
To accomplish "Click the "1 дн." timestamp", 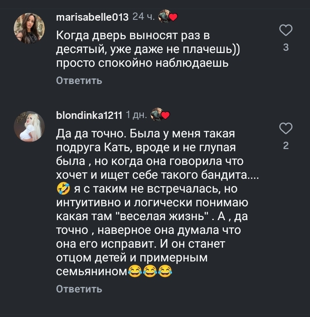I will pos(137,115).
